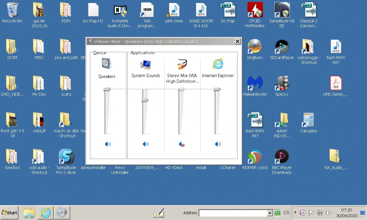Image resolution: width=367 pixels, height=220 pixels.
Task: Mute the Speakers device
Action: click(108, 144)
